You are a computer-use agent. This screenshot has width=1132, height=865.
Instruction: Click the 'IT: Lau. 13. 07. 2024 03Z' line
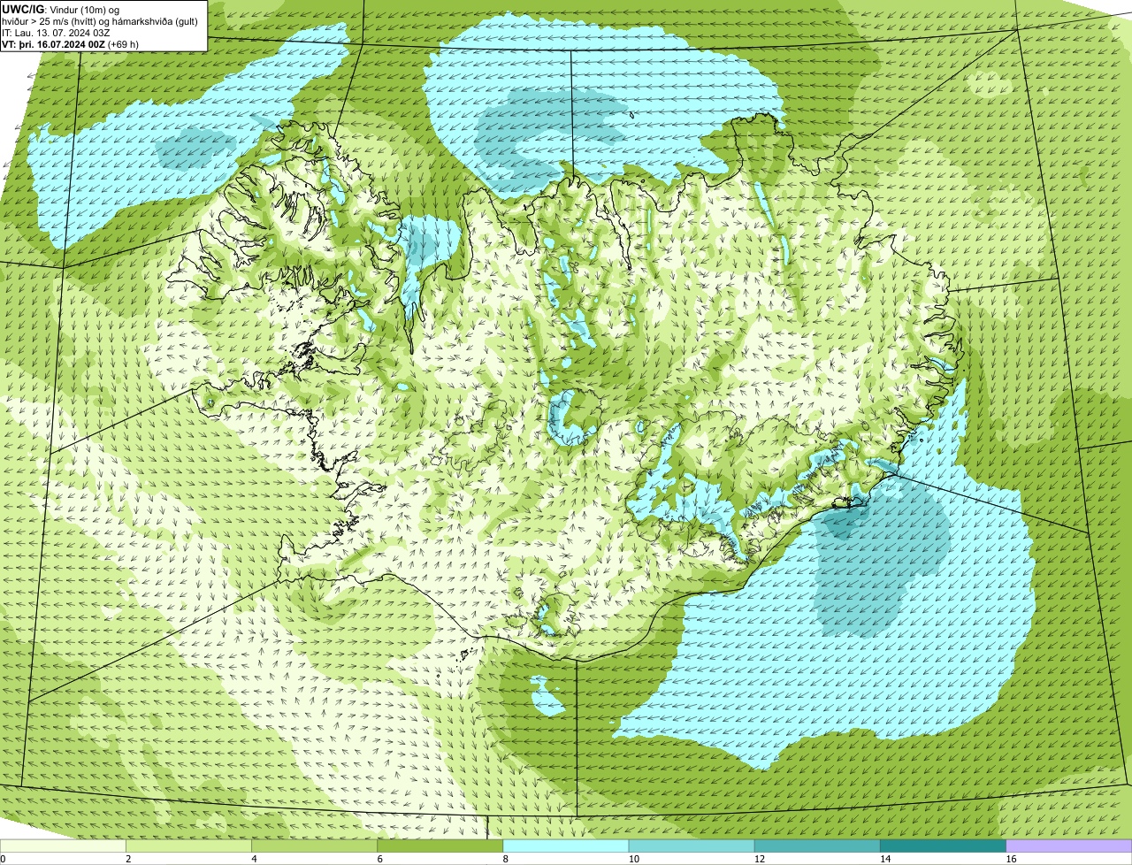56,33
